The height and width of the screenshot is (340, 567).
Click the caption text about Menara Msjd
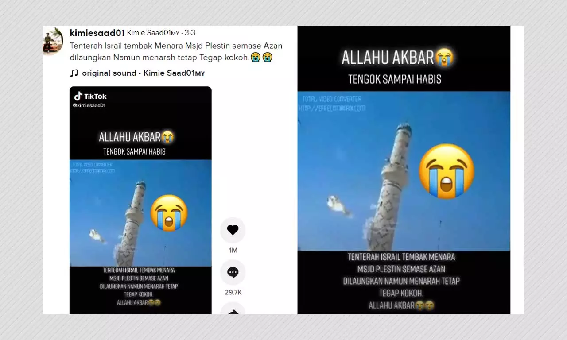click(176, 51)
